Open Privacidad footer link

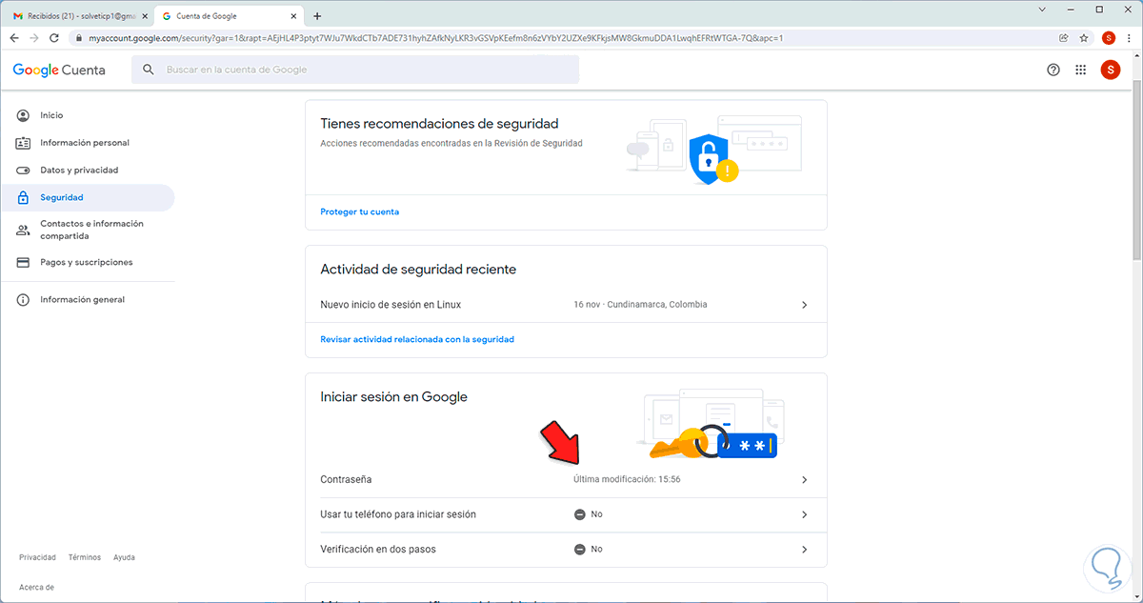[37, 557]
